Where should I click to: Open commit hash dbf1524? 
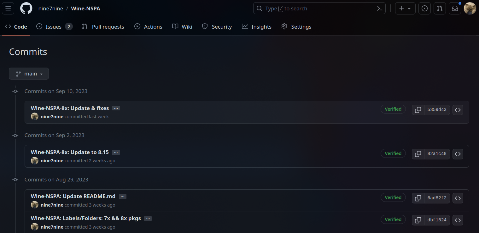[x=437, y=220]
